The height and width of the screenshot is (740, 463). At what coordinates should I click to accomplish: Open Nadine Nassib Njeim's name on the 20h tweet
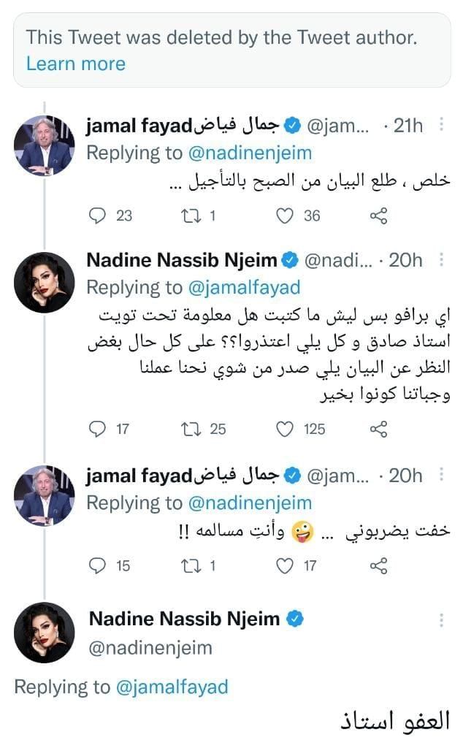tap(182, 260)
